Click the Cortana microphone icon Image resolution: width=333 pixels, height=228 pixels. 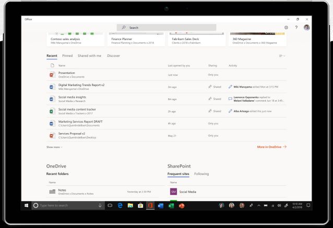(100, 206)
